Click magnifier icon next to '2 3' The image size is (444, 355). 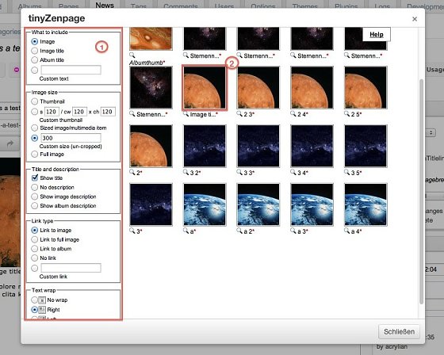coord(239,114)
